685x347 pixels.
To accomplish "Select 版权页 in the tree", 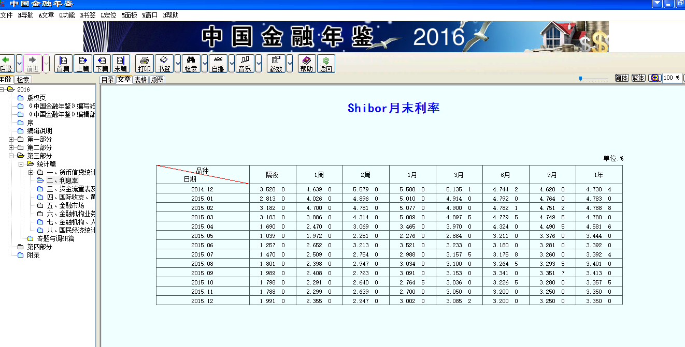I will coord(36,98).
